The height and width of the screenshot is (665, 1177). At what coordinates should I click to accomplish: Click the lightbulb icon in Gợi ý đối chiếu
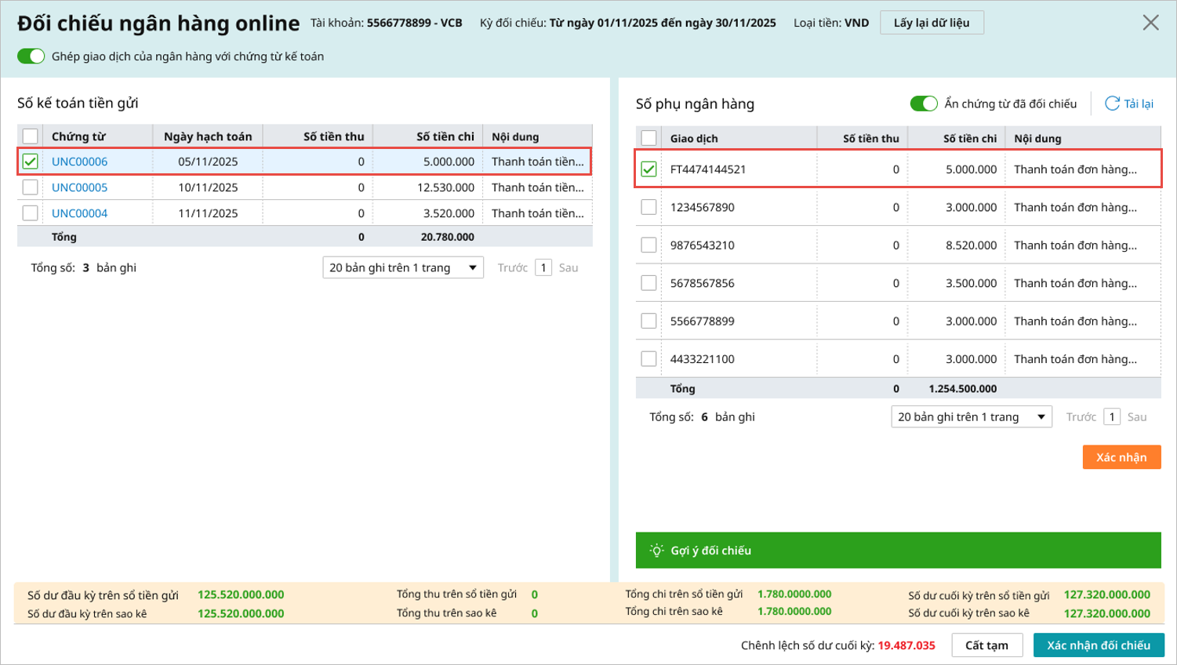click(656, 551)
